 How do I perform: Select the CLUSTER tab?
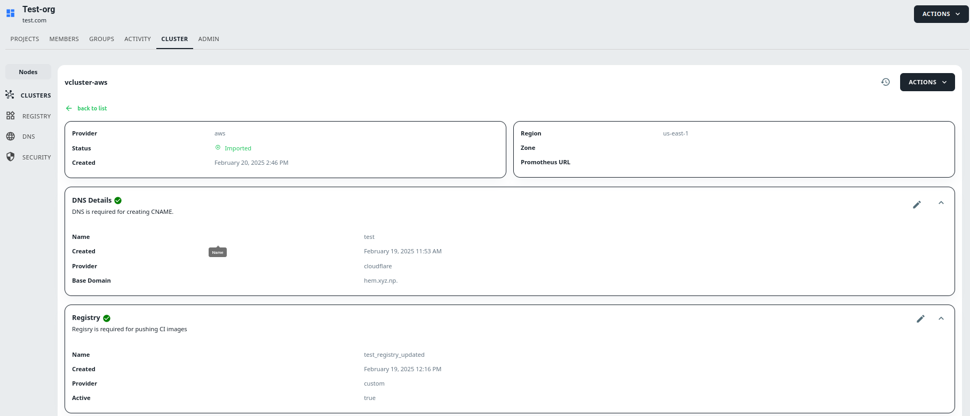click(174, 39)
